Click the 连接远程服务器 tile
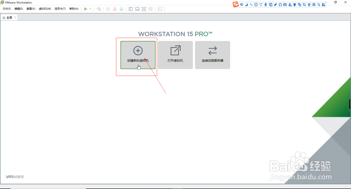 click(x=212, y=55)
